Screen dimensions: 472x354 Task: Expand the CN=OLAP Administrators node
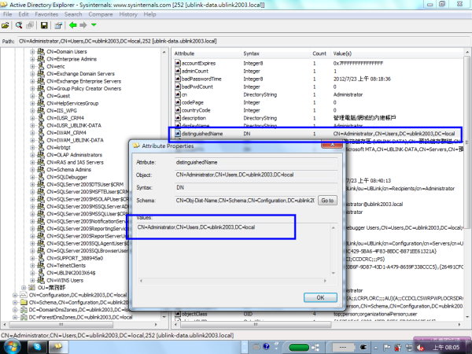[32, 155]
